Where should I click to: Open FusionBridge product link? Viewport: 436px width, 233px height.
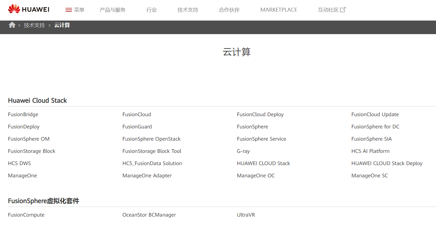(x=23, y=115)
